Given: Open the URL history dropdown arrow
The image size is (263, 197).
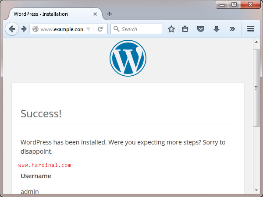Looking at the screenshot, I should [88, 29].
